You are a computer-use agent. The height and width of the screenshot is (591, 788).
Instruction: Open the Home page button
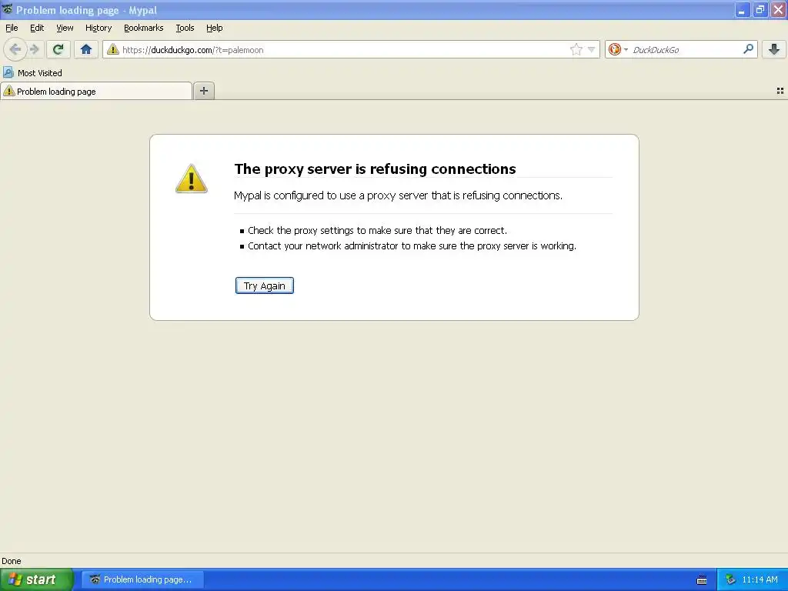pyautogui.click(x=86, y=49)
